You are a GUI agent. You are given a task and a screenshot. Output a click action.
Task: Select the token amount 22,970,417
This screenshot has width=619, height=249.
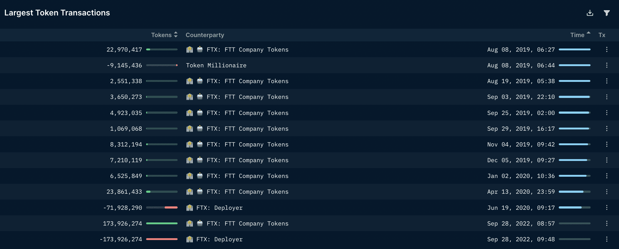pyautogui.click(x=124, y=49)
